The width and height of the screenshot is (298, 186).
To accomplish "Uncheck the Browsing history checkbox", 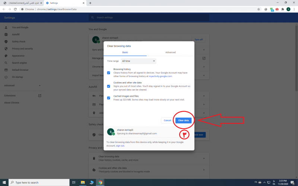I will point(108,73).
